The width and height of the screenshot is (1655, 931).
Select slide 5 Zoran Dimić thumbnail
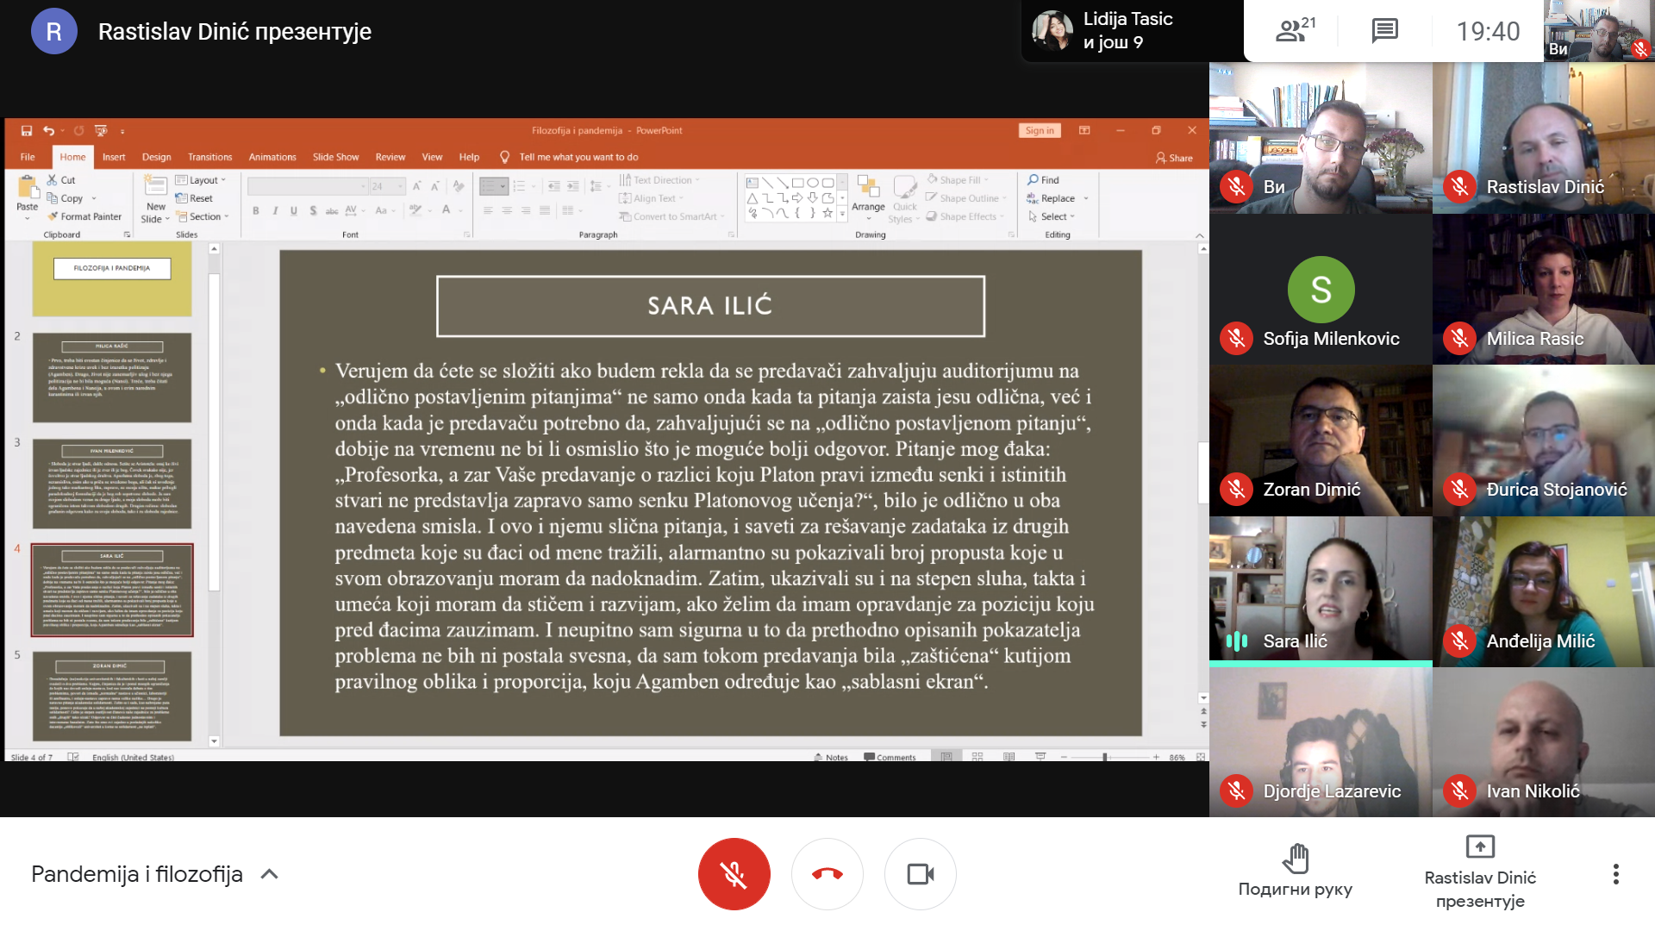click(112, 697)
